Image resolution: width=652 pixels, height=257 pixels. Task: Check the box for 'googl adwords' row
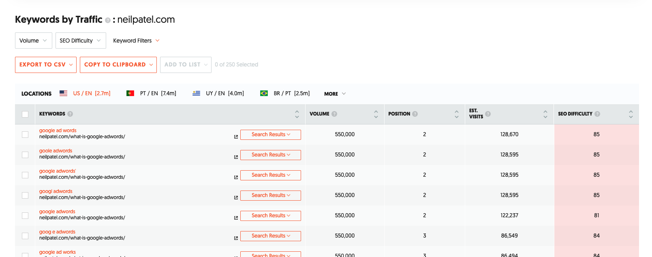[25, 195]
